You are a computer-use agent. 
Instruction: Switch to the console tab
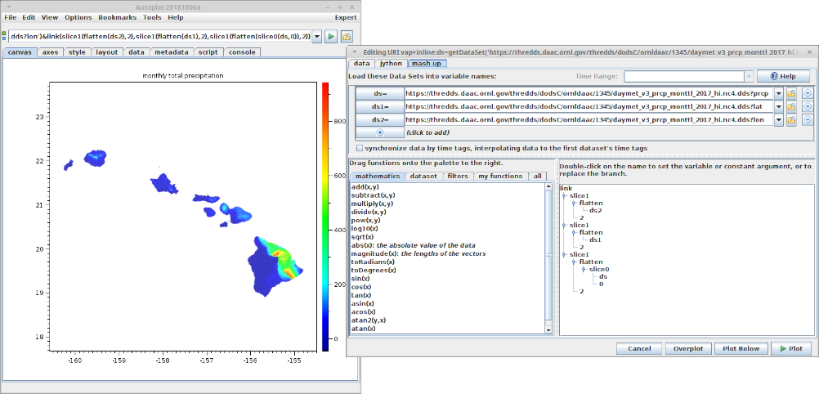[243, 52]
